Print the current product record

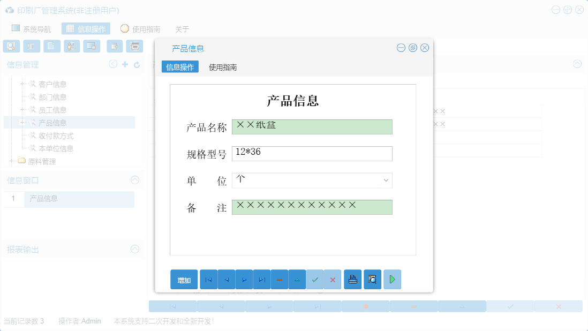(352, 279)
